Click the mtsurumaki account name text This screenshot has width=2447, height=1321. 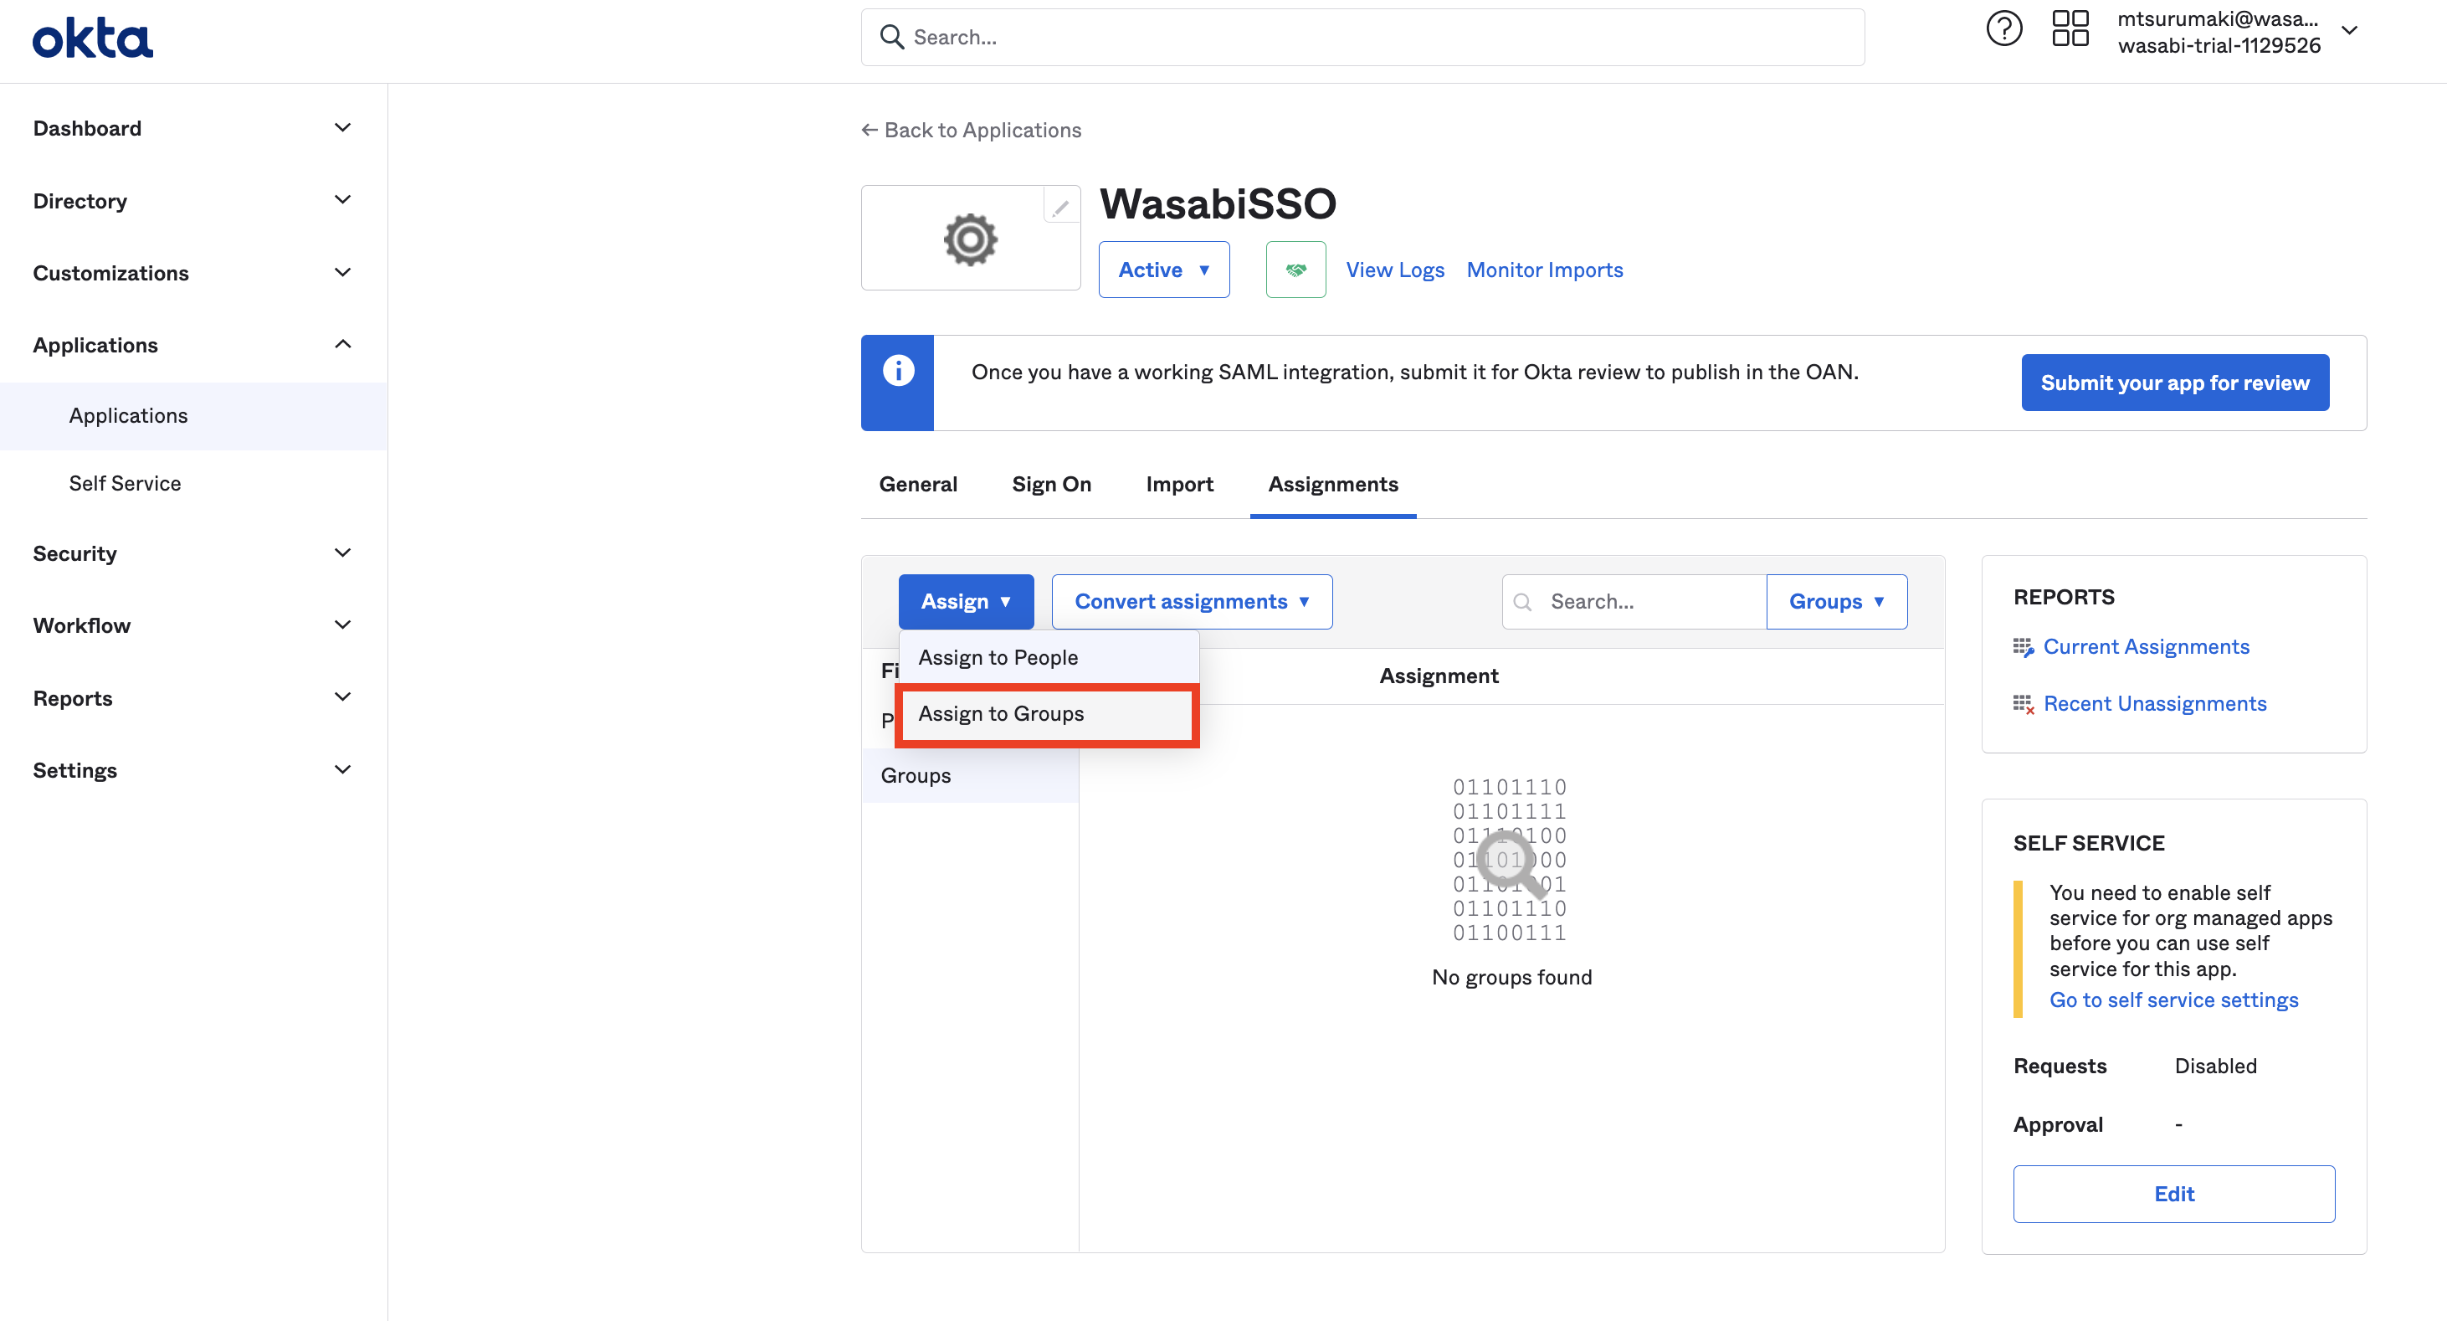pos(2217,19)
